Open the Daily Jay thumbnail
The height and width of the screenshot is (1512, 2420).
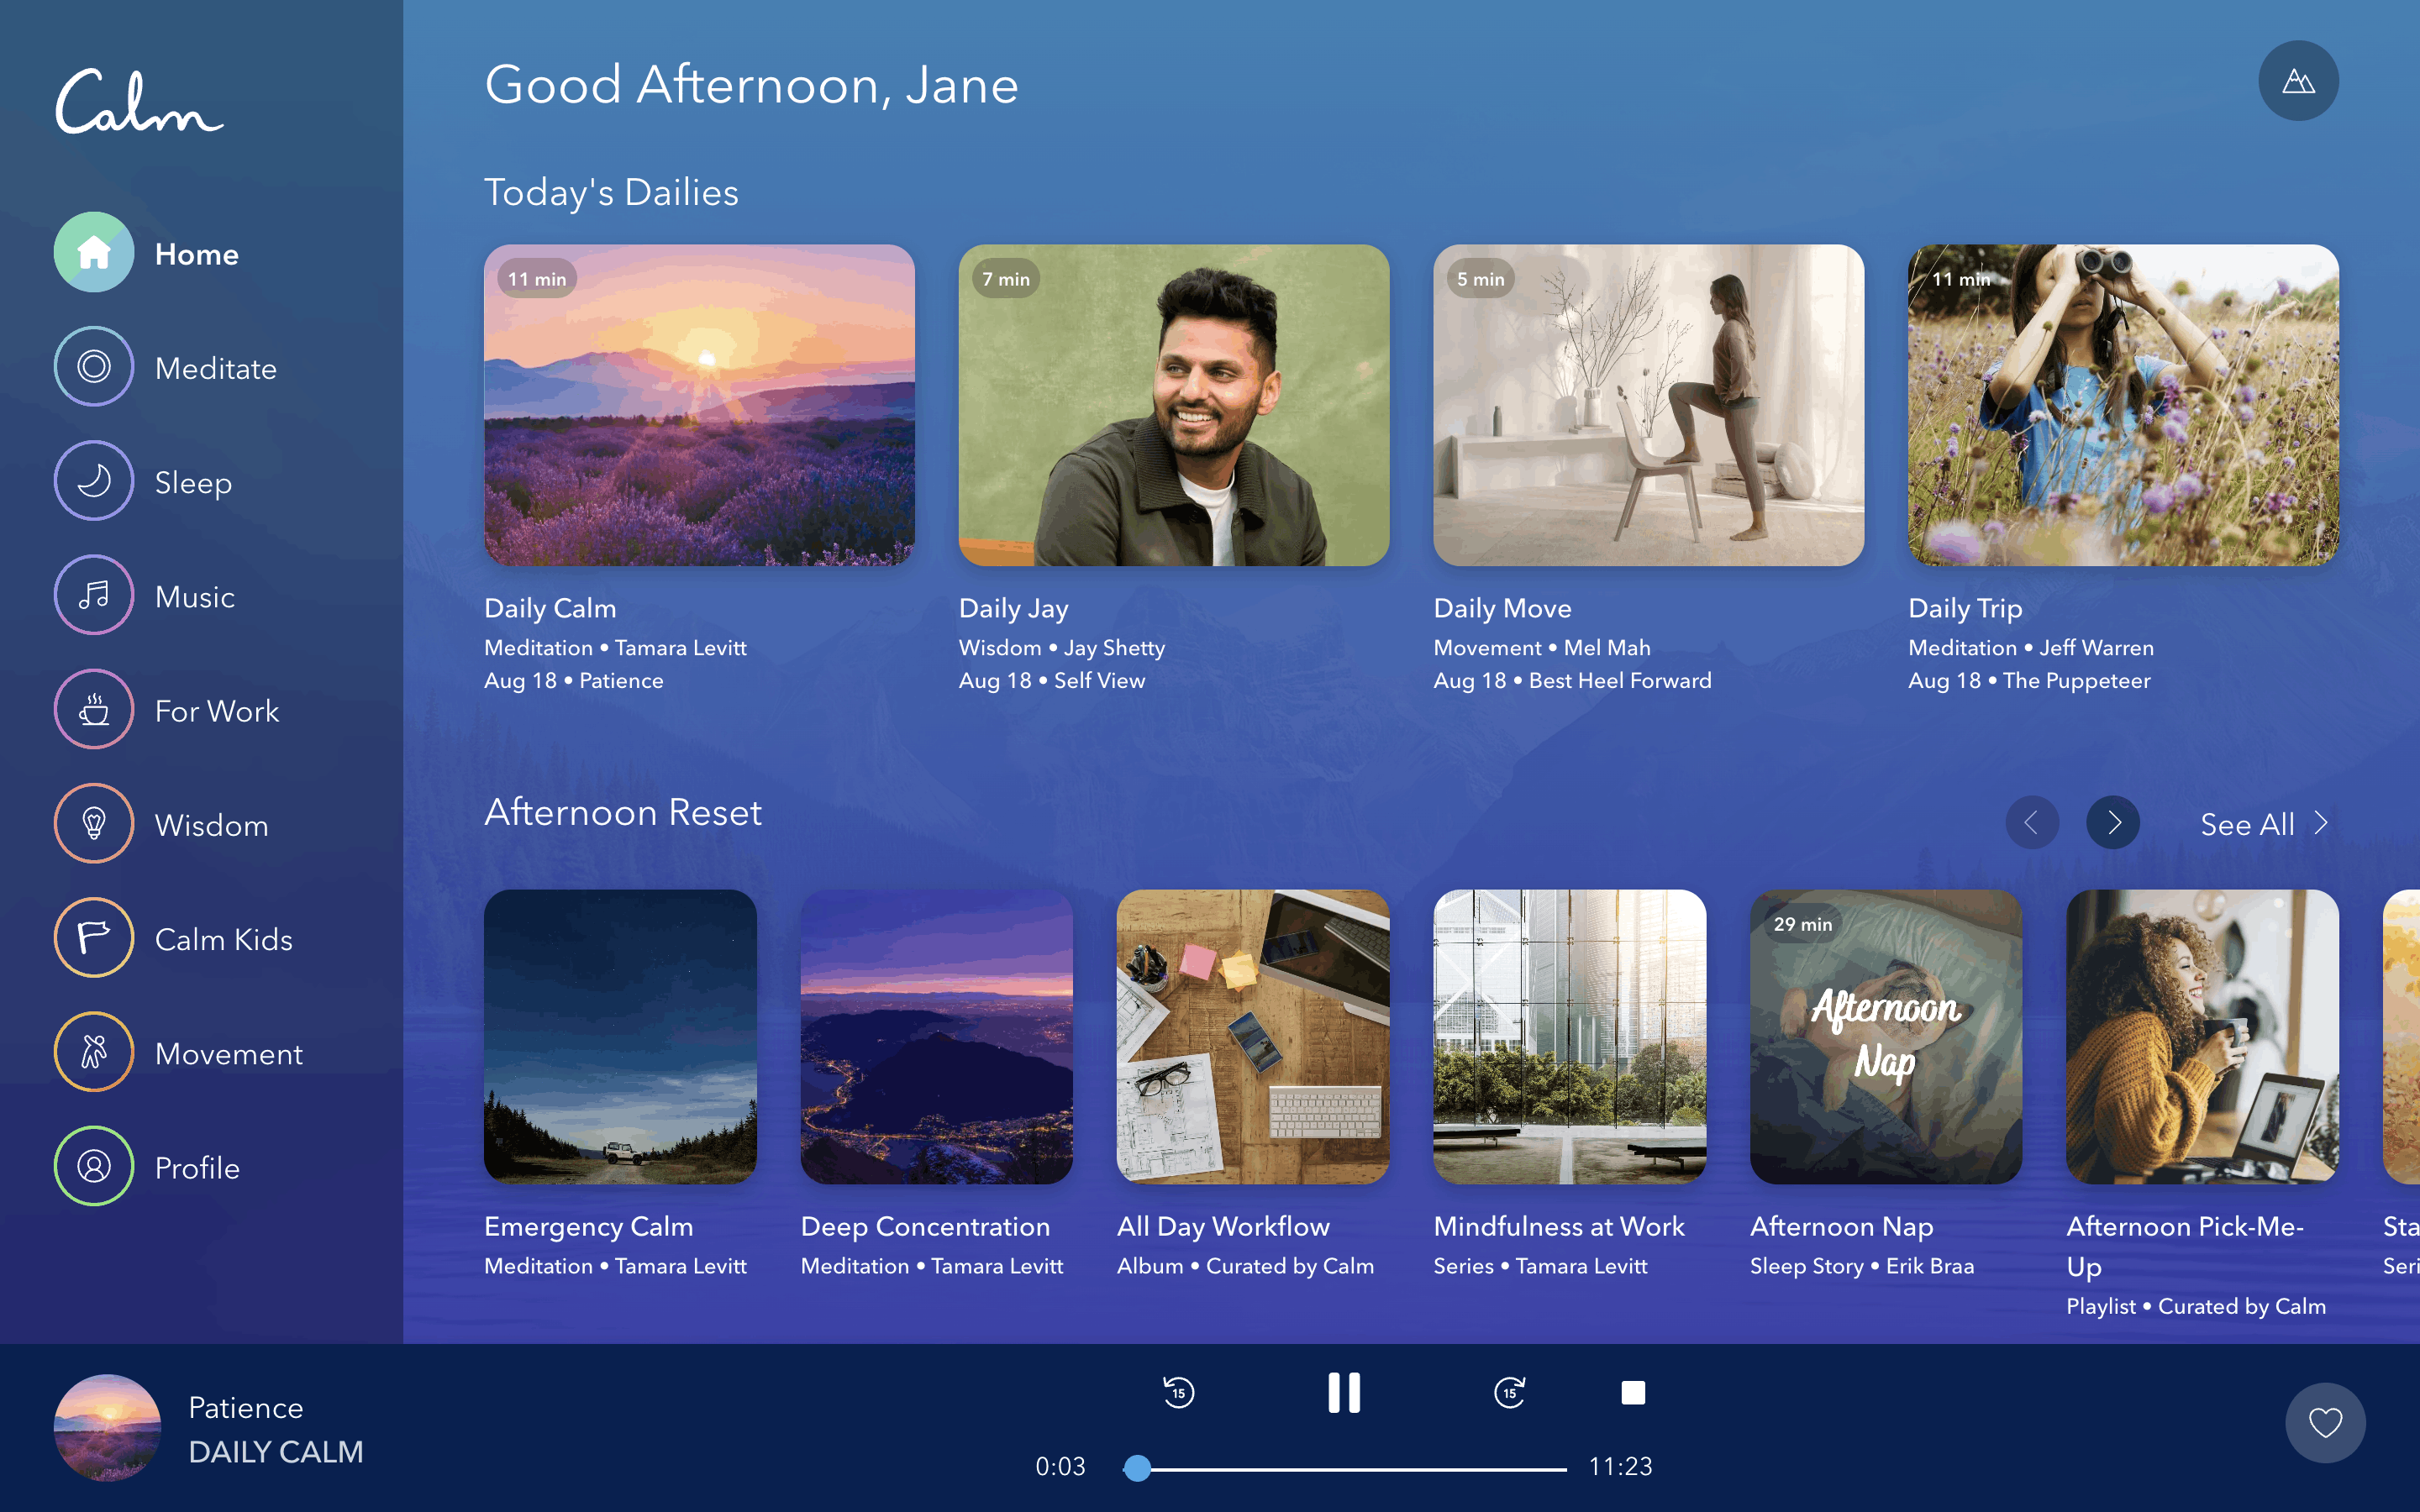point(1173,405)
